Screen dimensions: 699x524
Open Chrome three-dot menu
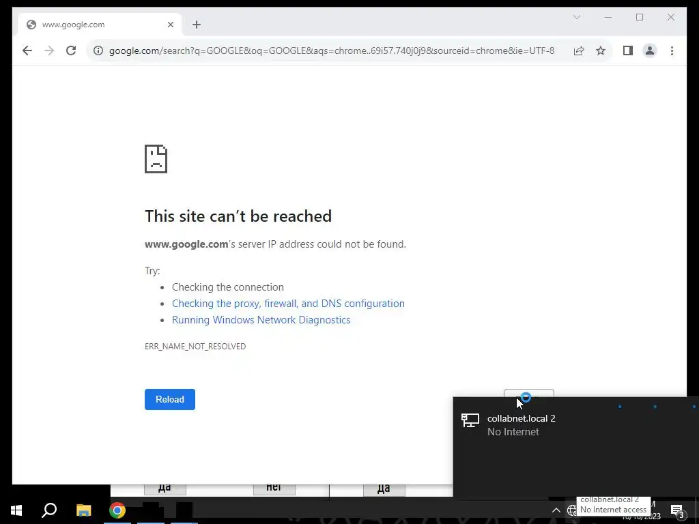(x=672, y=50)
